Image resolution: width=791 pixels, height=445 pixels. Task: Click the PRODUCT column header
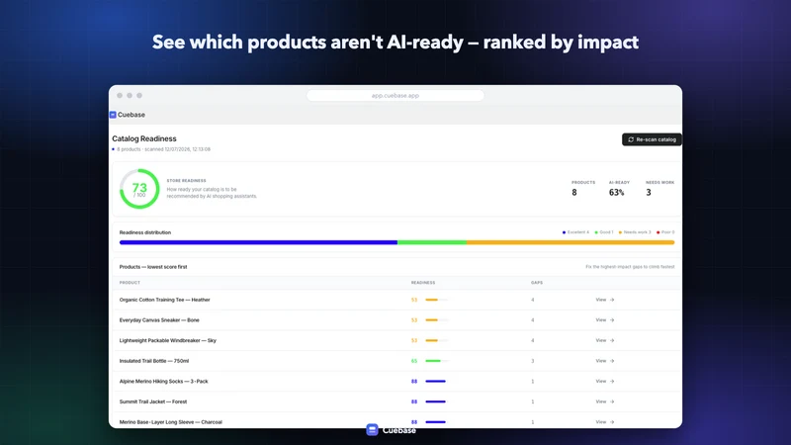point(130,283)
